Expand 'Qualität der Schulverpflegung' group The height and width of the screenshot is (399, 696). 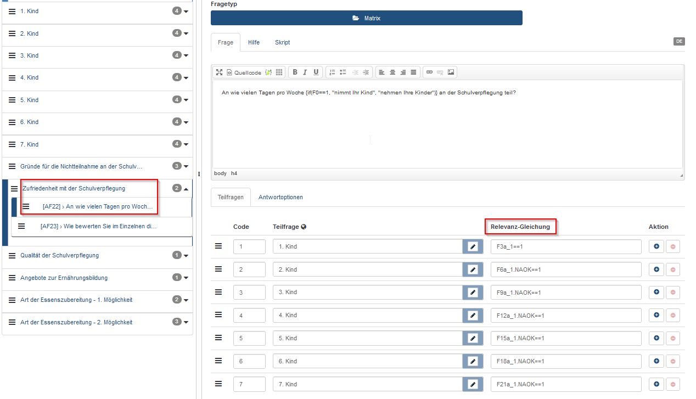pos(186,255)
